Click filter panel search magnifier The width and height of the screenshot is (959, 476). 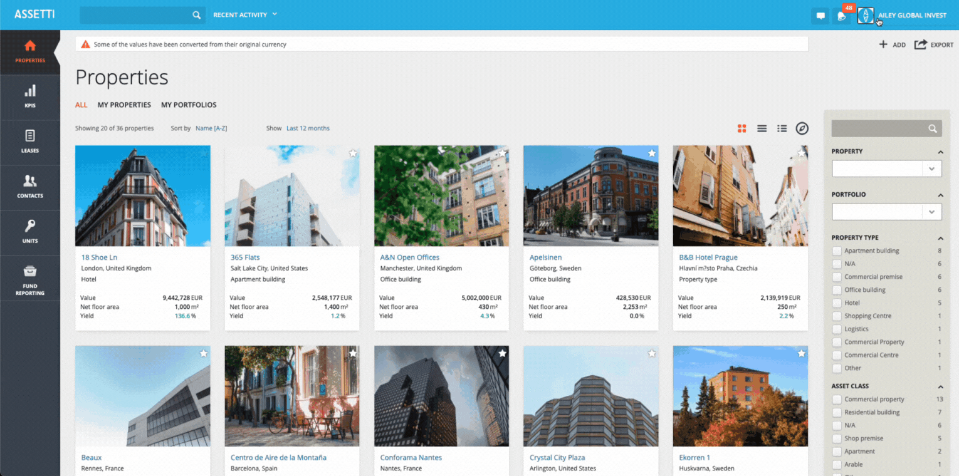[x=933, y=128]
